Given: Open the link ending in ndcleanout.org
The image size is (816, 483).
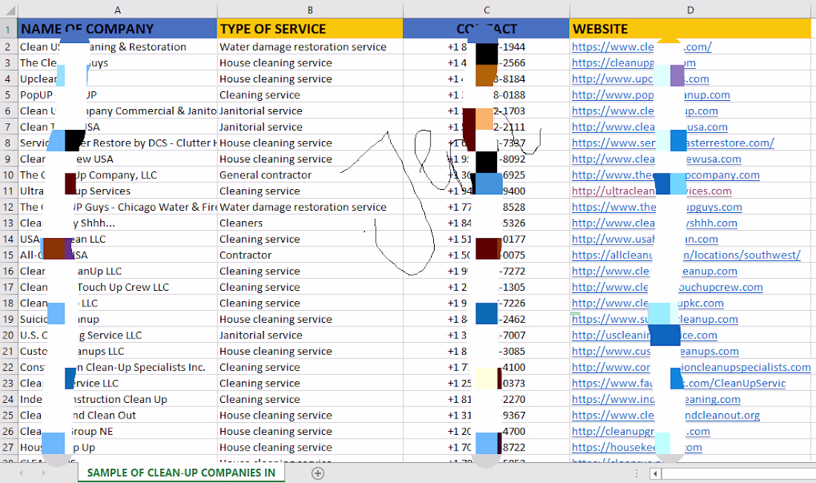Looking at the screenshot, I should coord(665,415).
